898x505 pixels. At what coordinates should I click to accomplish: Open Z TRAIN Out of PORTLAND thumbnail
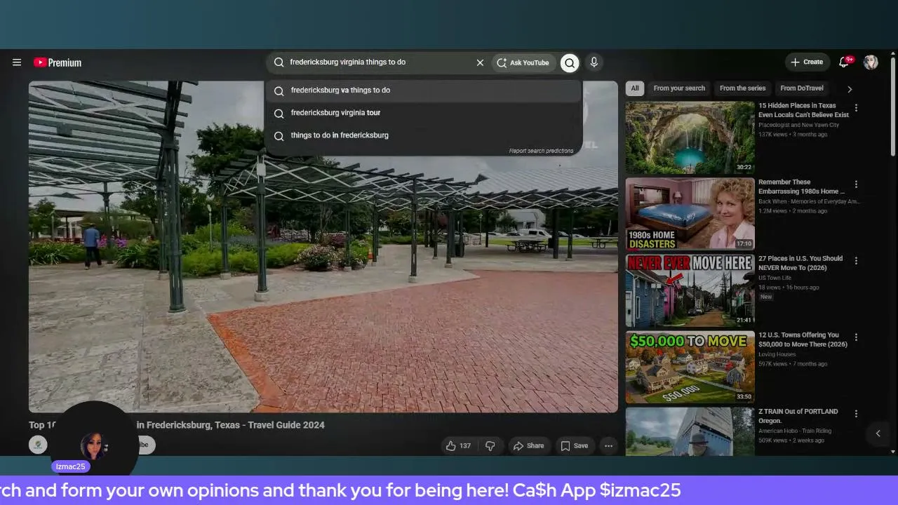690,431
